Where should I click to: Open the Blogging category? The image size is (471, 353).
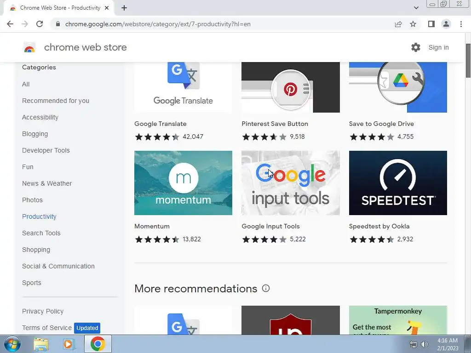tap(35, 134)
